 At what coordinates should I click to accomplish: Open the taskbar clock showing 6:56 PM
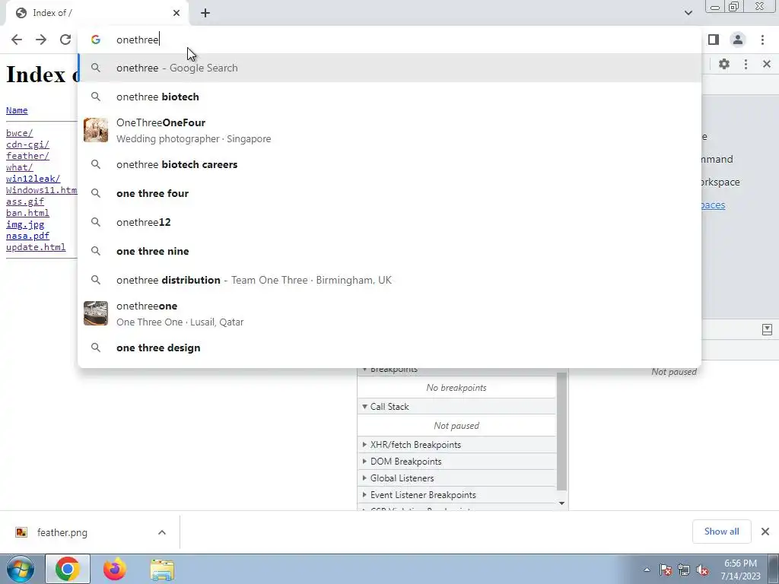point(741,570)
